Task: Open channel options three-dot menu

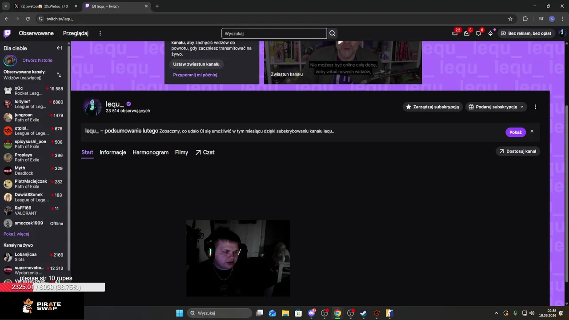Action: coord(535,107)
